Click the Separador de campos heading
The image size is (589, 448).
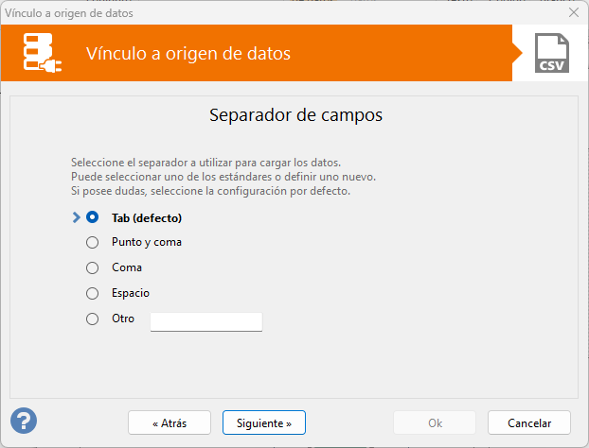[x=295, y=114]
